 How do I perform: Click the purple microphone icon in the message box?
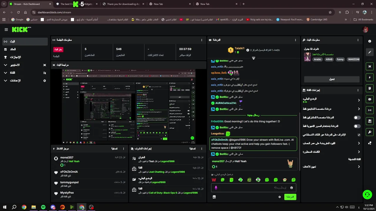pyautogui.click(x=216, y=188)
